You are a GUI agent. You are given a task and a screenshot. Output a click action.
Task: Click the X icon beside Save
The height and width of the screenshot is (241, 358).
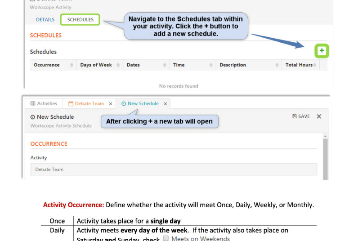(x=319, y=116)
